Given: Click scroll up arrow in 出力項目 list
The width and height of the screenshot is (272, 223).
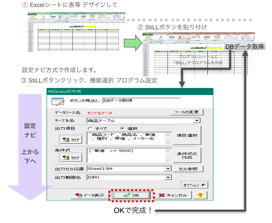Looking at the screenshot, I should pyautogui.click(x=168, y=135).
